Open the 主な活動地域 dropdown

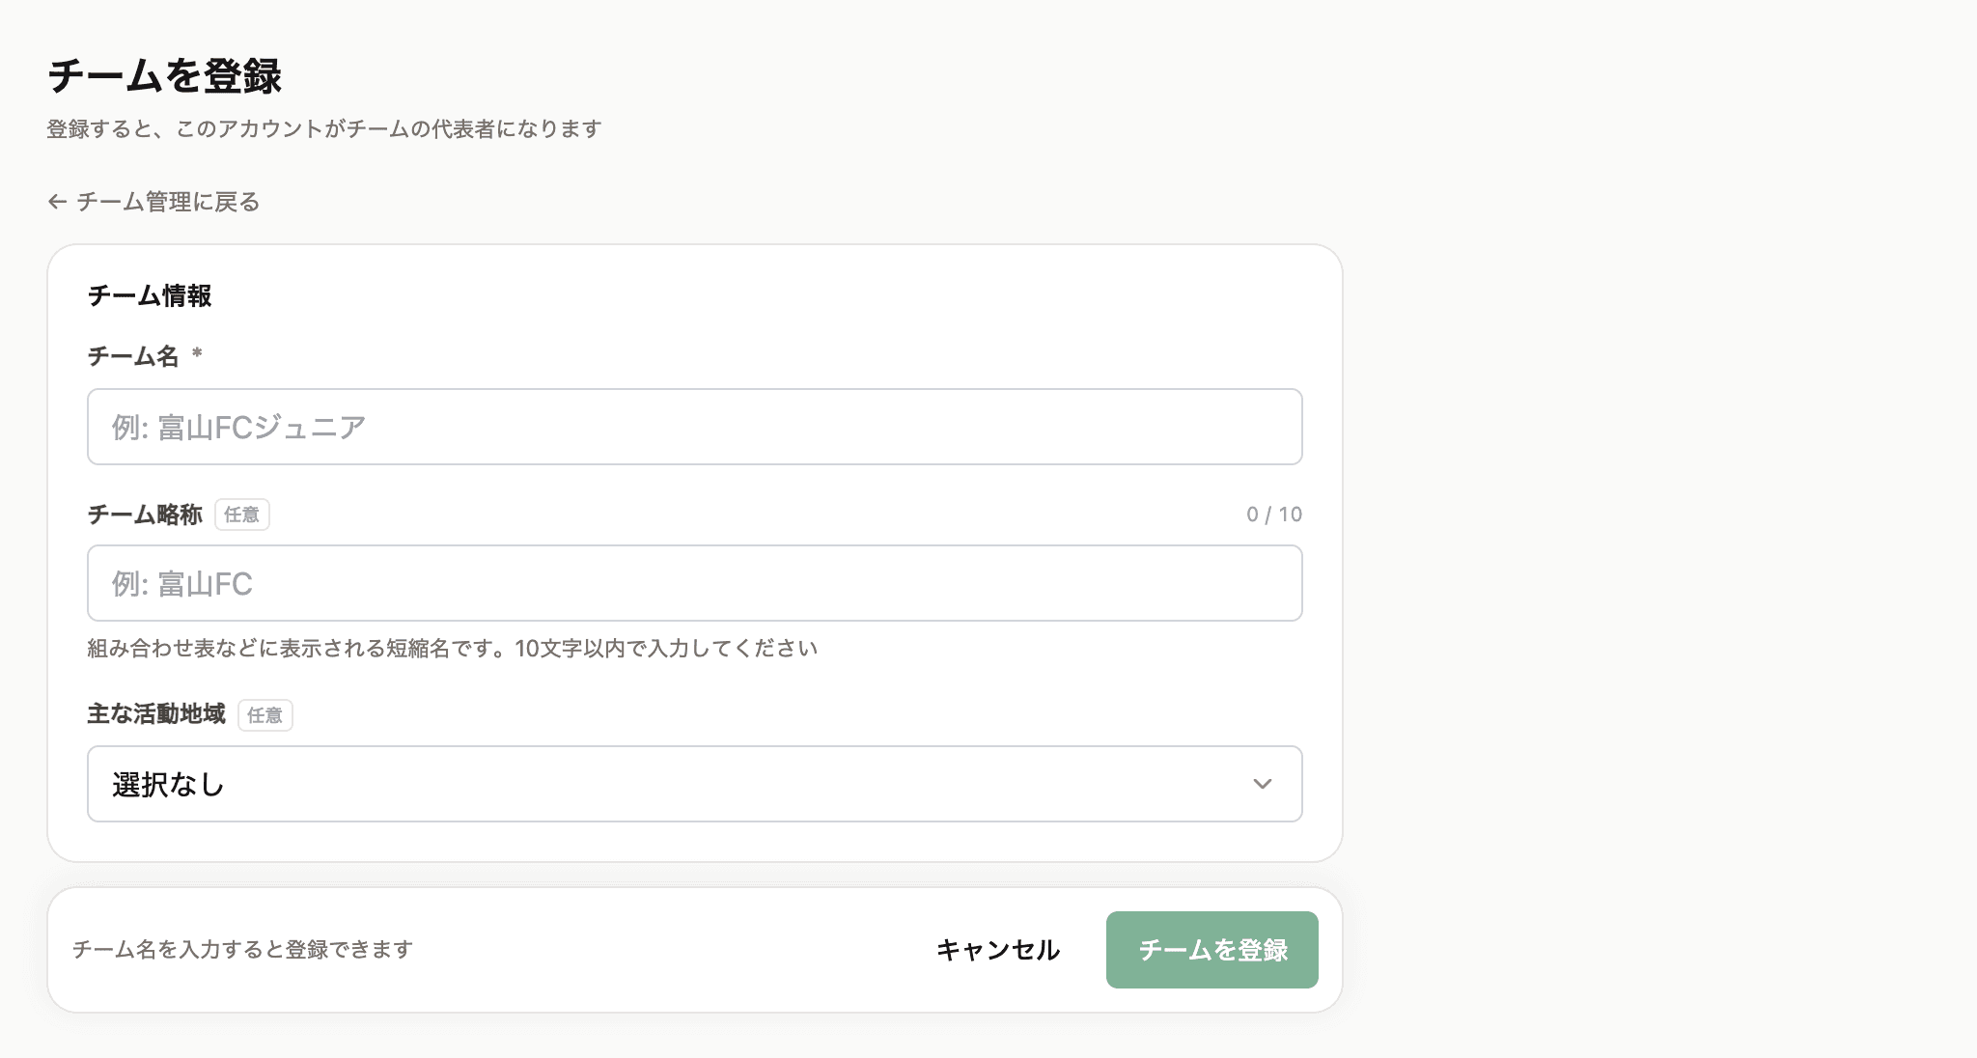click(695, 784)
